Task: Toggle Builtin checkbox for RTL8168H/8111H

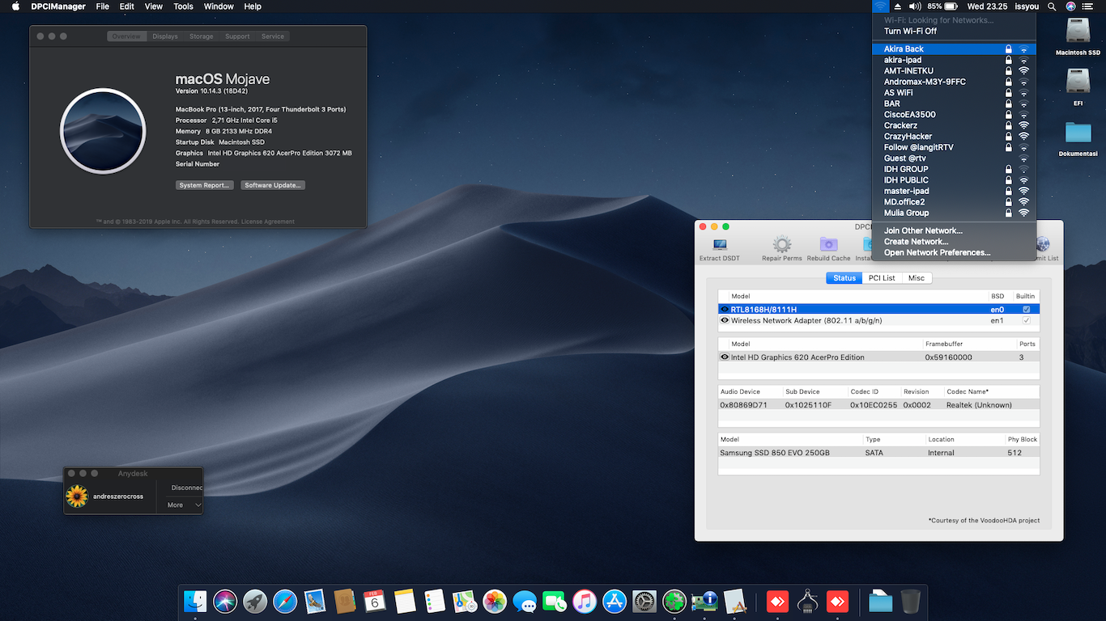Action: click(x=1027, y=310)
